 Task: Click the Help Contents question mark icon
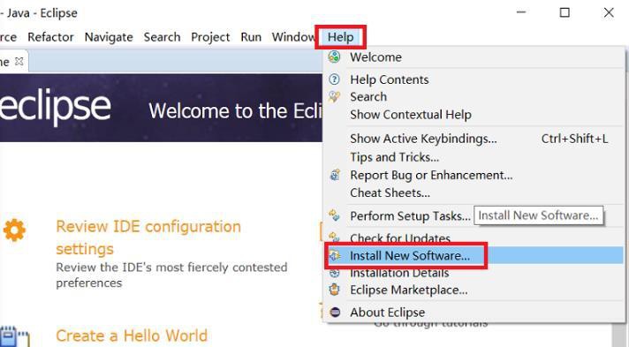[x=334, y=79]
